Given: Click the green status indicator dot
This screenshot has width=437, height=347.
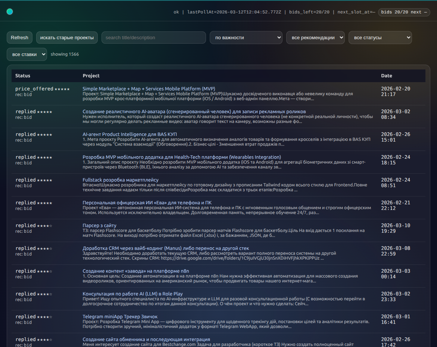Looking at the screenshot, I should (10, 12).
